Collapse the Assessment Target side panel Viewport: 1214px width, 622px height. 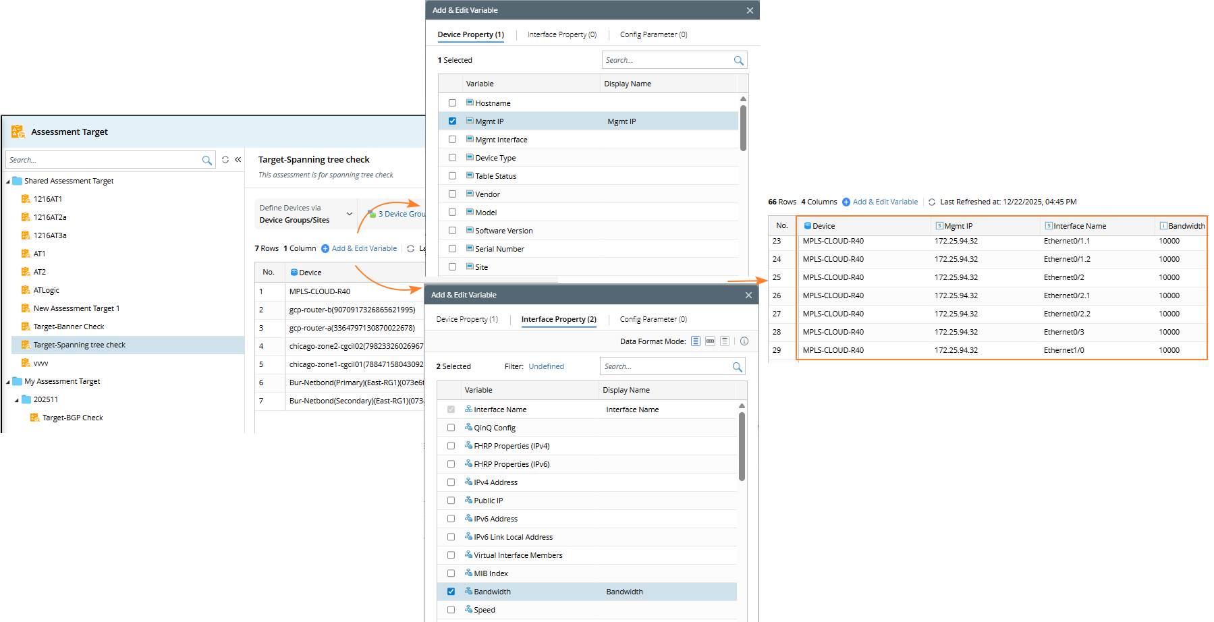click(x=238, y=160)
